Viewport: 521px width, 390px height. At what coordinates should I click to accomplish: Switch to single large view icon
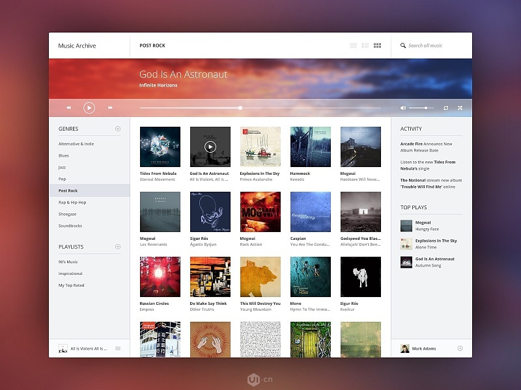click(353, 45)
